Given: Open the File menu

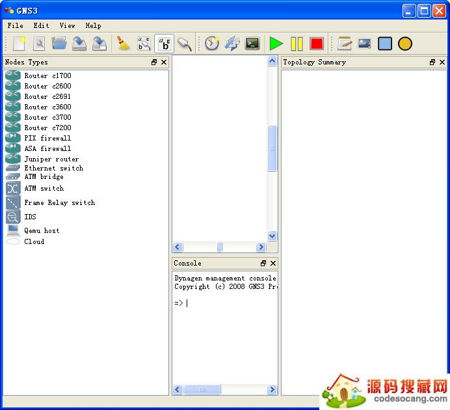Looking at the screenshot, I should click(15, 25).
